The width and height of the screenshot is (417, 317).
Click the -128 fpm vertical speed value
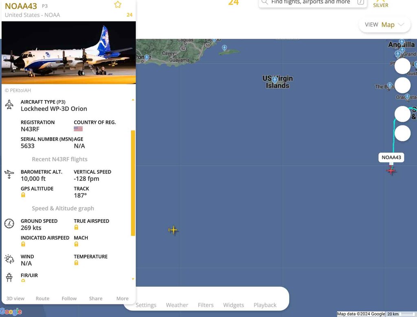pyautogui.click(x=86, y=178)
